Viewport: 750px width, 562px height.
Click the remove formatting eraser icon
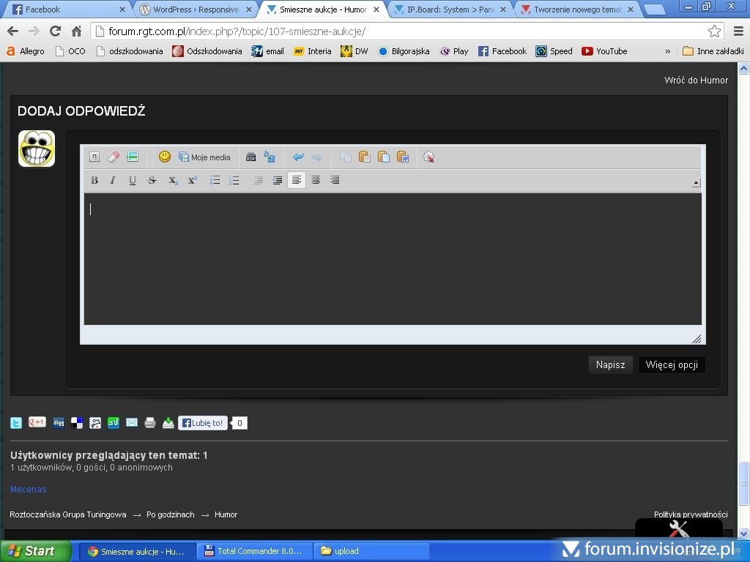[x=114, y=157]
